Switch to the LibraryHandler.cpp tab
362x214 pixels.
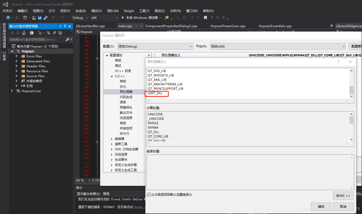pos(90,26)
